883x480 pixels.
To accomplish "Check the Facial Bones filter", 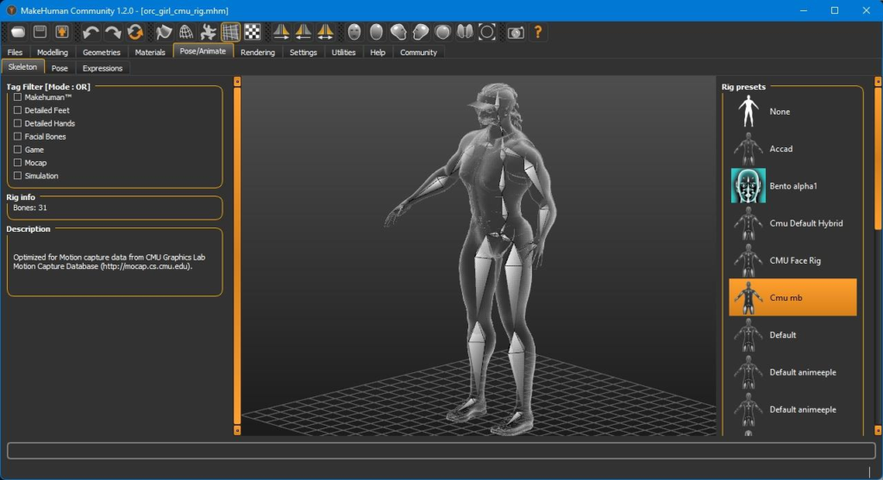I will 17,136.
